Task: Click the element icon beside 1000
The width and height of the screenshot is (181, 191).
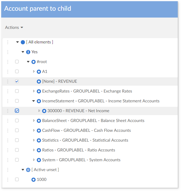Action: pos(34,180)
